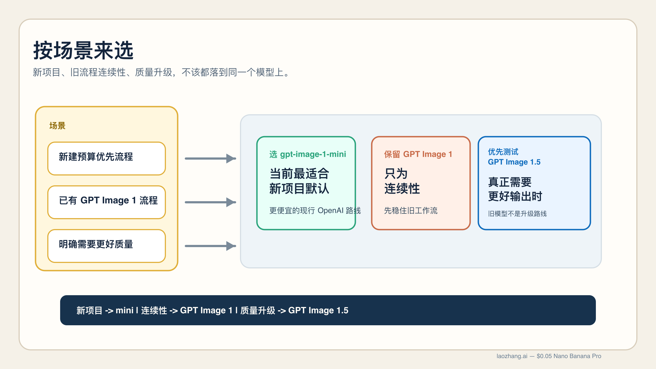The height and width of the screenshot is (369, 656).
Task: Select the 明确需要更好质量 scenario box
Action: click(x=106, y=246)
